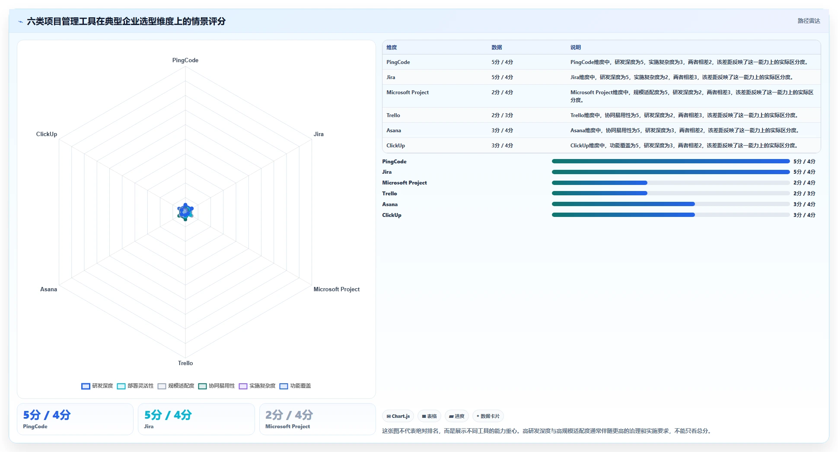Click the Trello progress bar
This screenshot has width=838, height=452.
[x=671, y=193]
